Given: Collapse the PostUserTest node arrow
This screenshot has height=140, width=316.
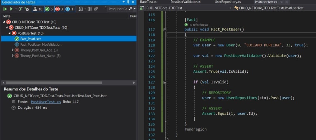Looking at the screenshot, I should [10, 33].
